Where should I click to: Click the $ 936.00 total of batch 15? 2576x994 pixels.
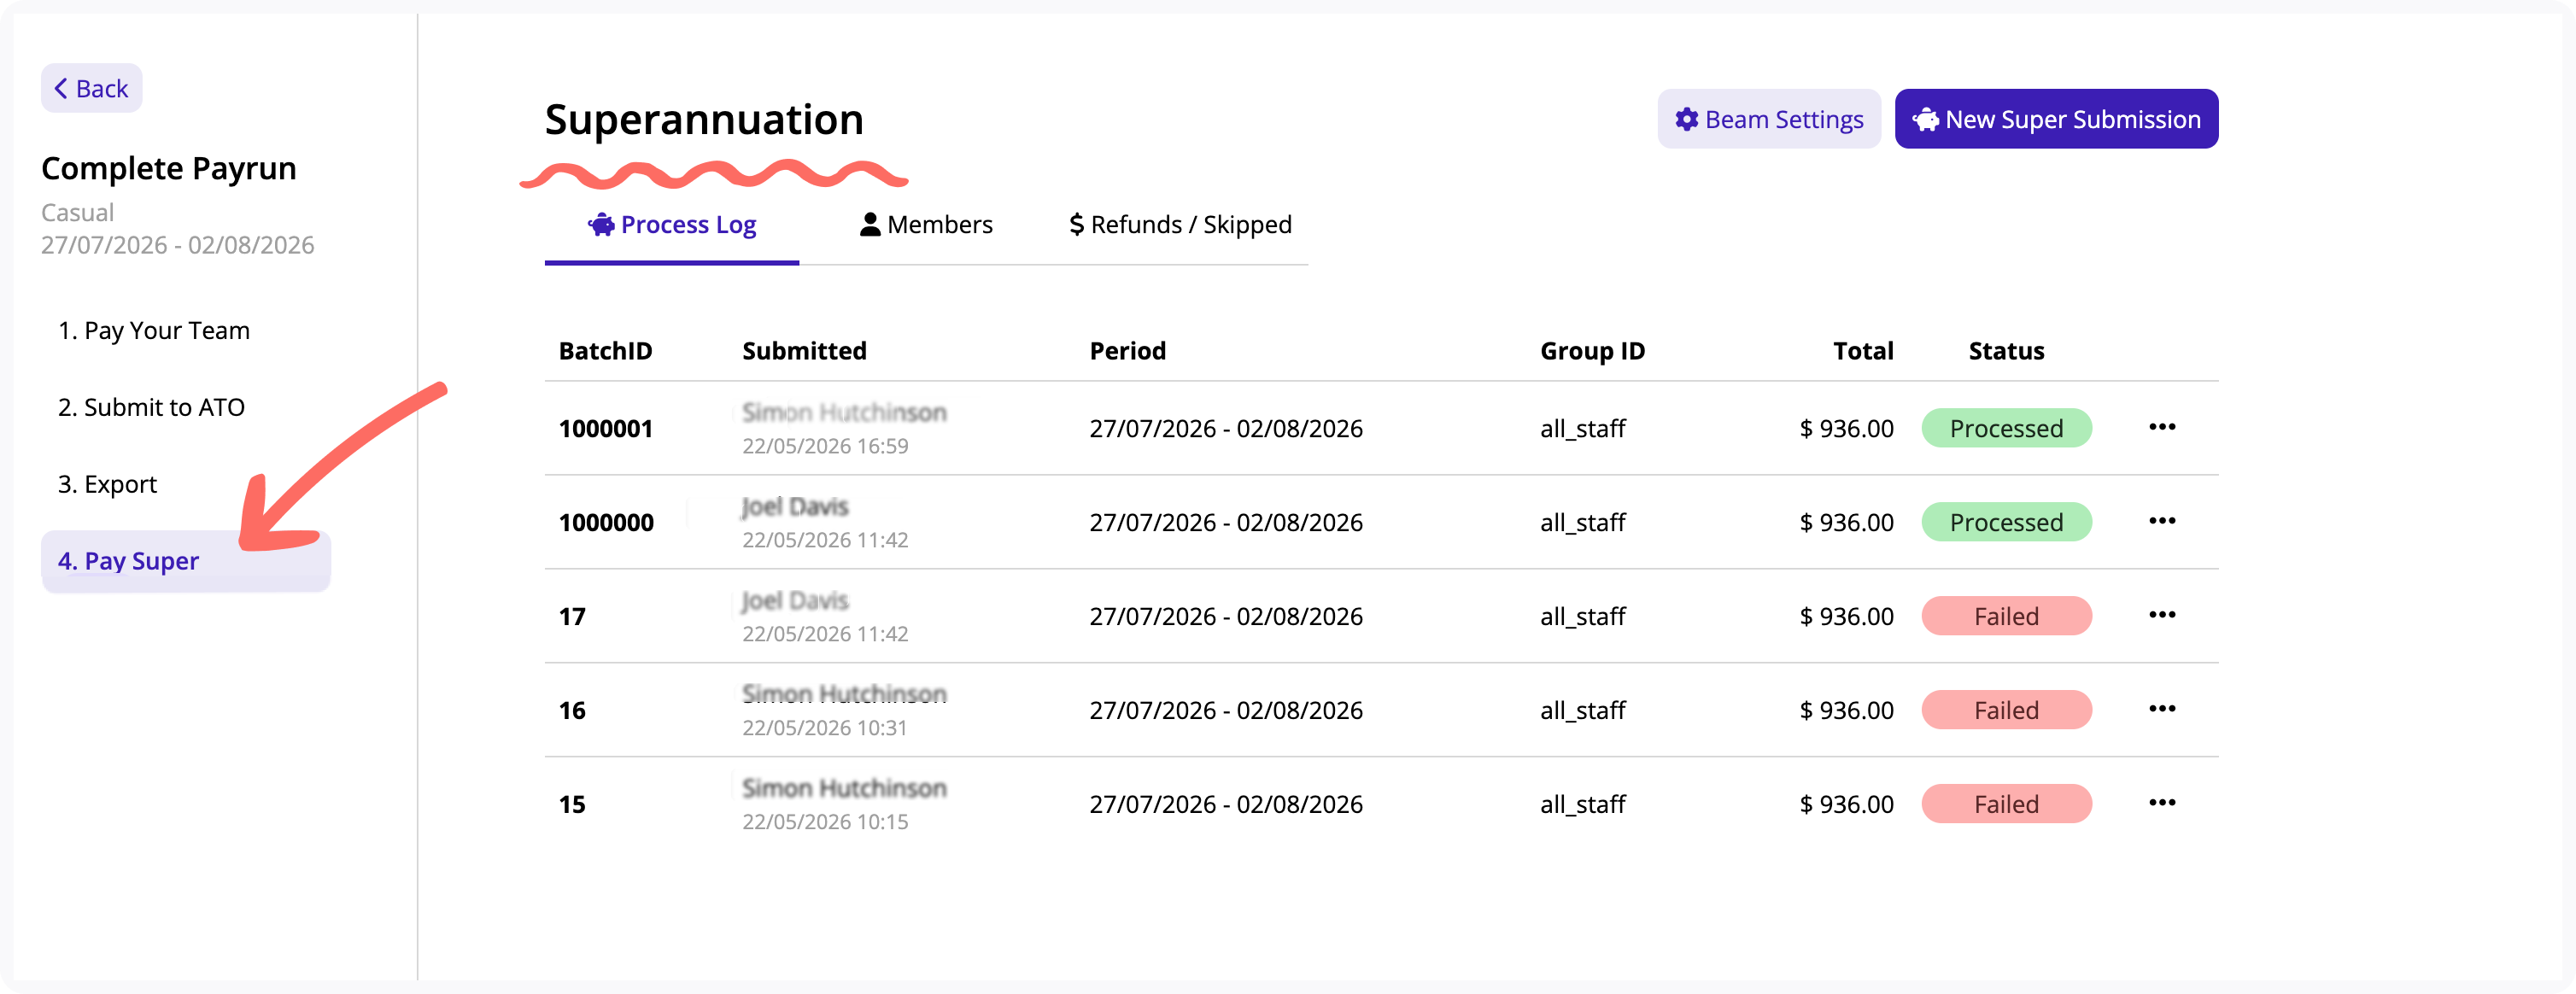point(1846,805)
